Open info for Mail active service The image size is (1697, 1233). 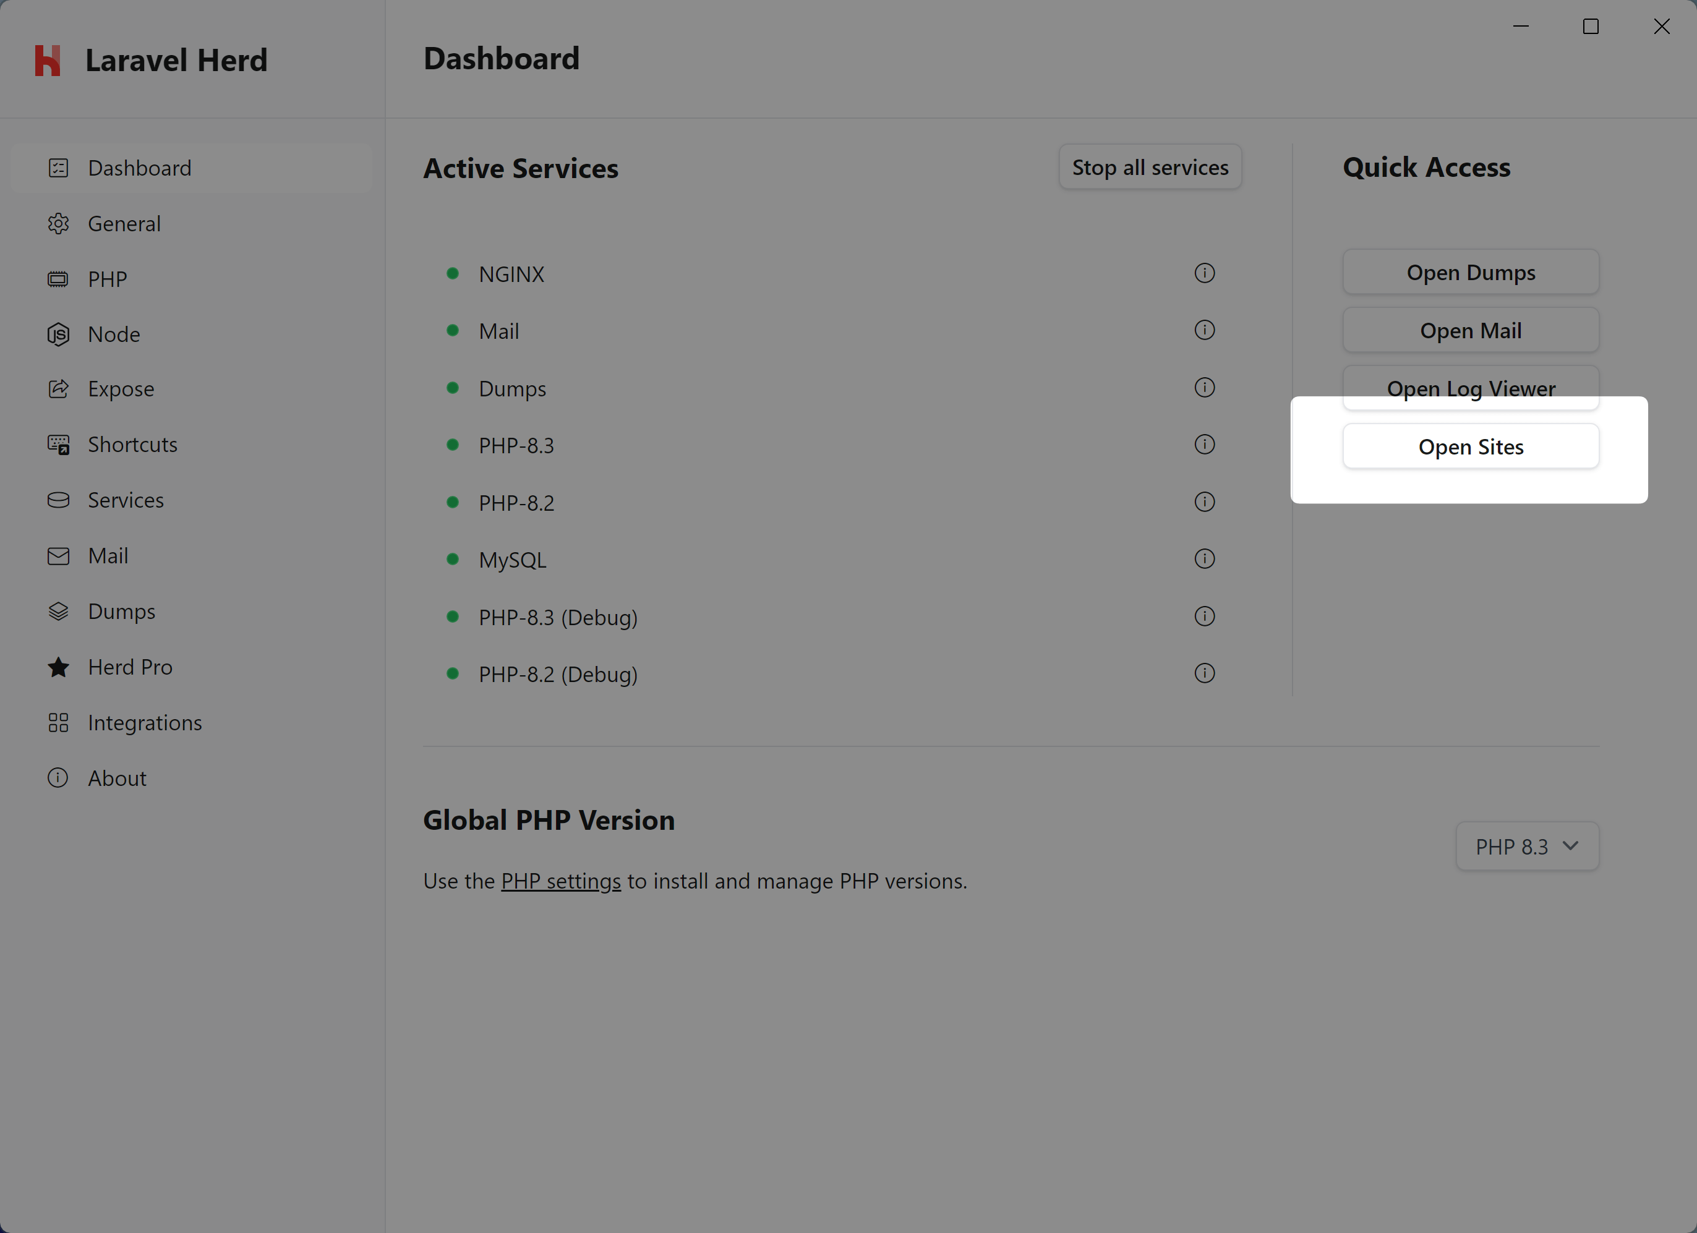pos(1204,330)
